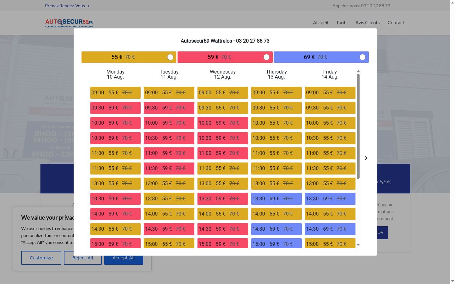Viewport: 455px width, 284px height.
Task: Click the Autosecur59 logo in the header
Action: (69, 23)
